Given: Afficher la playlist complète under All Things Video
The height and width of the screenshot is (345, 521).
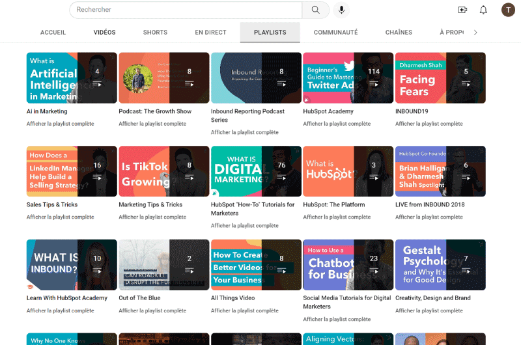Looking at the screenshot, I should 245,310.
